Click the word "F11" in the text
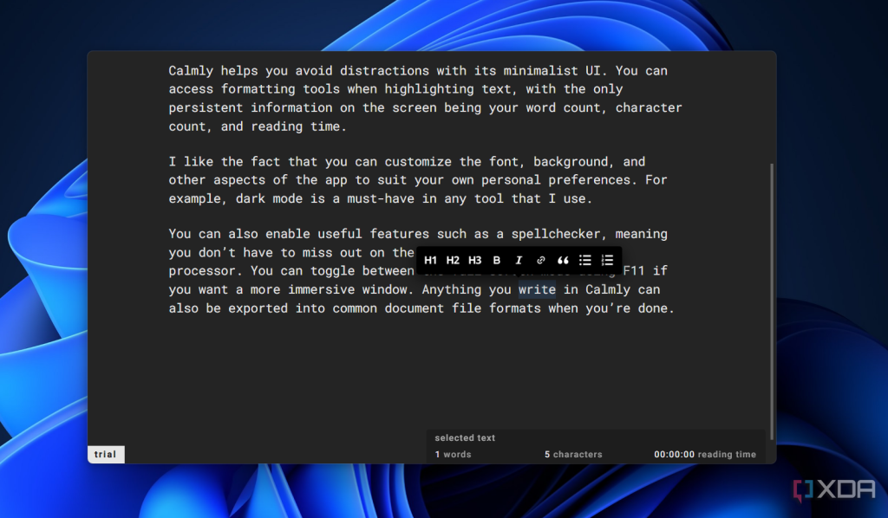 (x=634, y=271)
